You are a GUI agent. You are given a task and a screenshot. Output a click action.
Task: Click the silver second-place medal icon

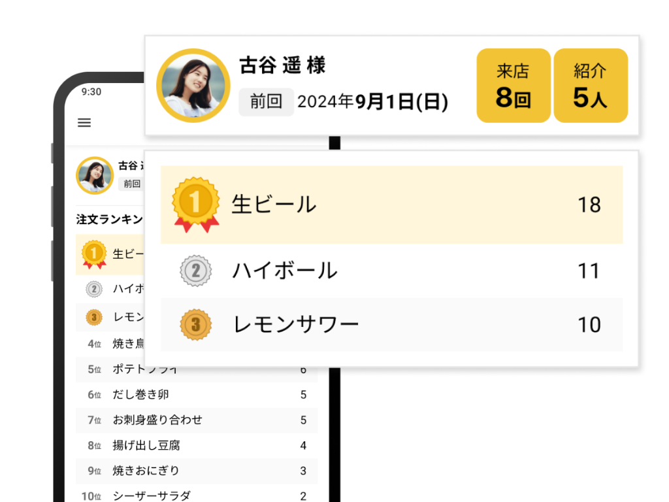[194, 271]
